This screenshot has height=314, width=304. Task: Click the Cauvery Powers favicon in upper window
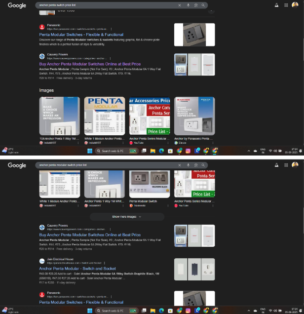42,56
